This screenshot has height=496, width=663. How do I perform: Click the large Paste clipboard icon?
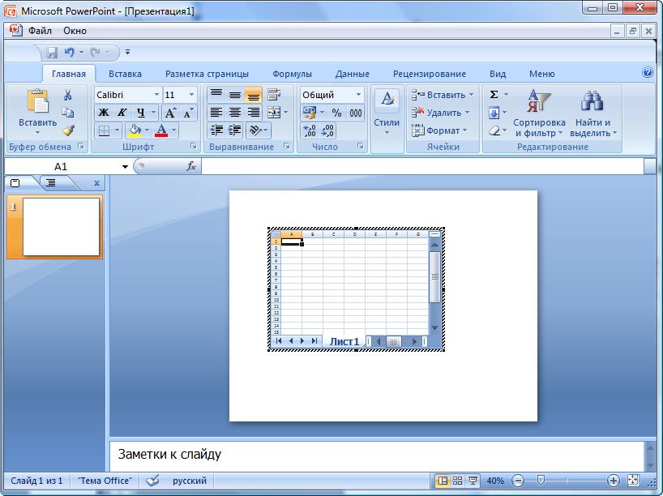pos(37,101)
